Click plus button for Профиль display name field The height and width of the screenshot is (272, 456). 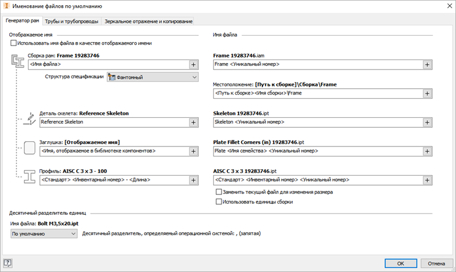pos(194,180)
